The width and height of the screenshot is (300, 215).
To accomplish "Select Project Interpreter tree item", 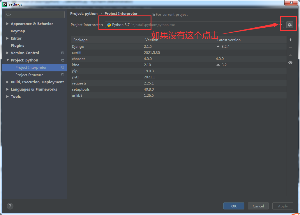I will click(35, 67).
